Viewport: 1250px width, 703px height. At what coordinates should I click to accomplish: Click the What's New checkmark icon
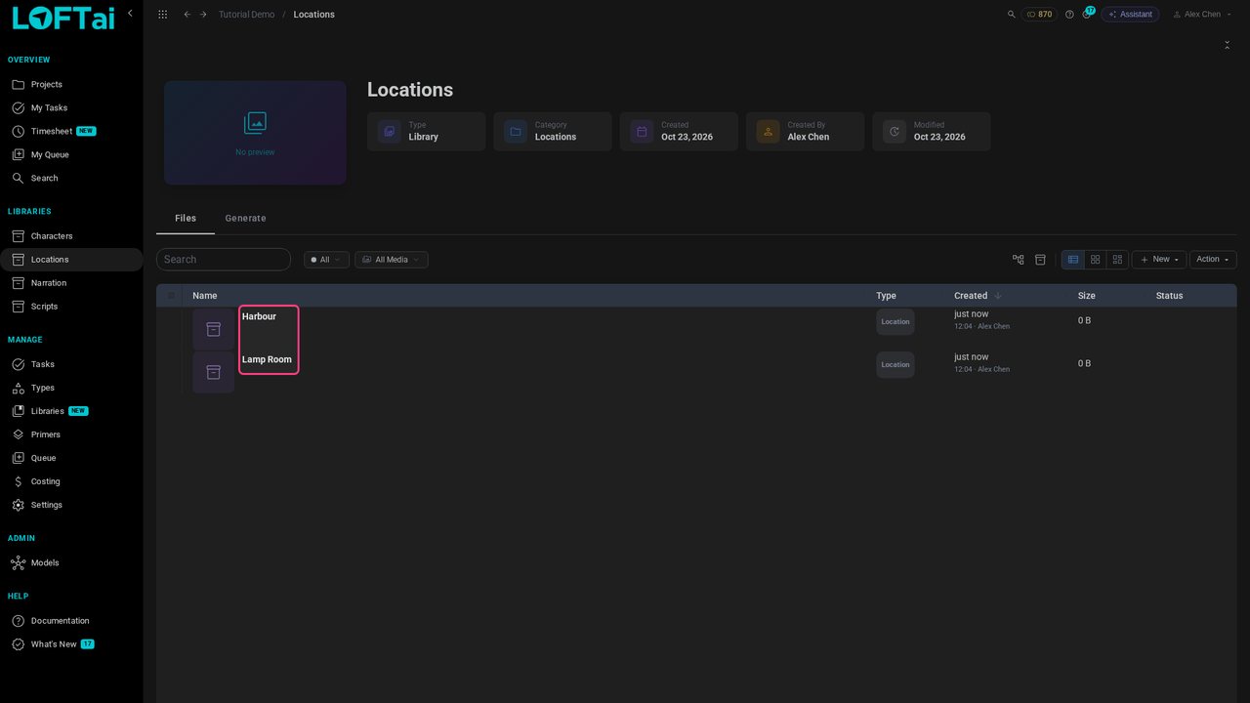[18, 644]
